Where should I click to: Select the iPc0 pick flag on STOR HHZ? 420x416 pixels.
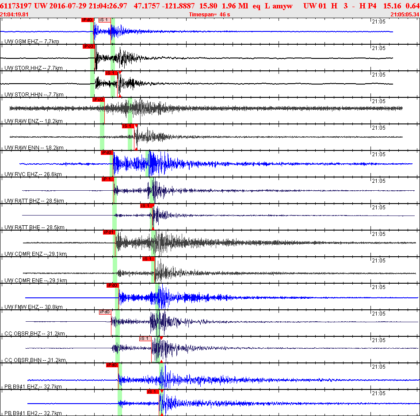tap(89, 46)
